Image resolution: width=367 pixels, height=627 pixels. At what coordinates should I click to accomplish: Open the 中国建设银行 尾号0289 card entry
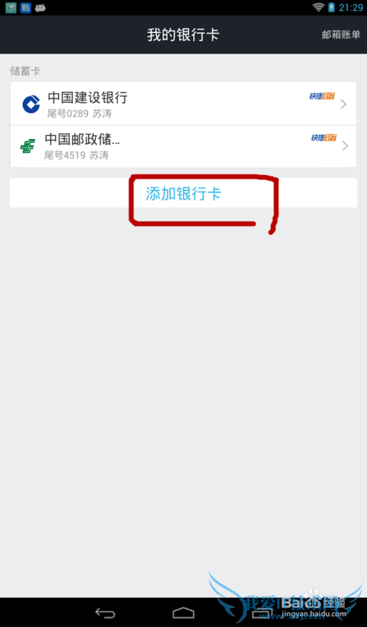(x=183, y=104)
